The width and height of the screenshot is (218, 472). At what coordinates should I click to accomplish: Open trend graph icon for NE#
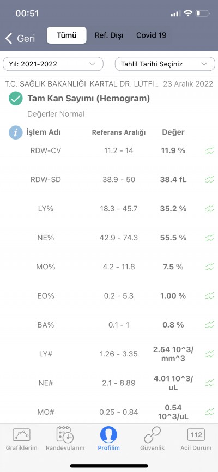click(209, 383)
